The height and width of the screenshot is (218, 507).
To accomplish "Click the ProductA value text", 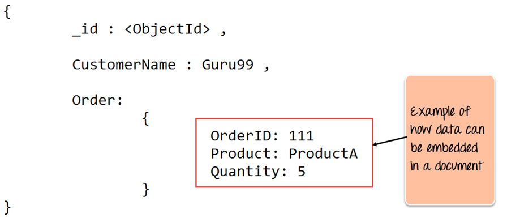I will pyautogui.click(x=323, y=153).
